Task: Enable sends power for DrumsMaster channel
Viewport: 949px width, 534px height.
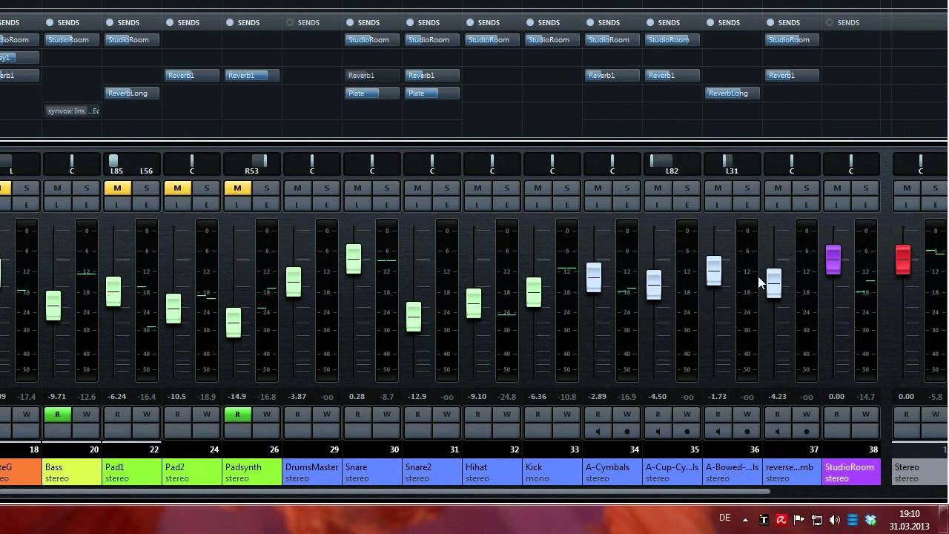Action: pyautogui.click(x=290, y=22)
